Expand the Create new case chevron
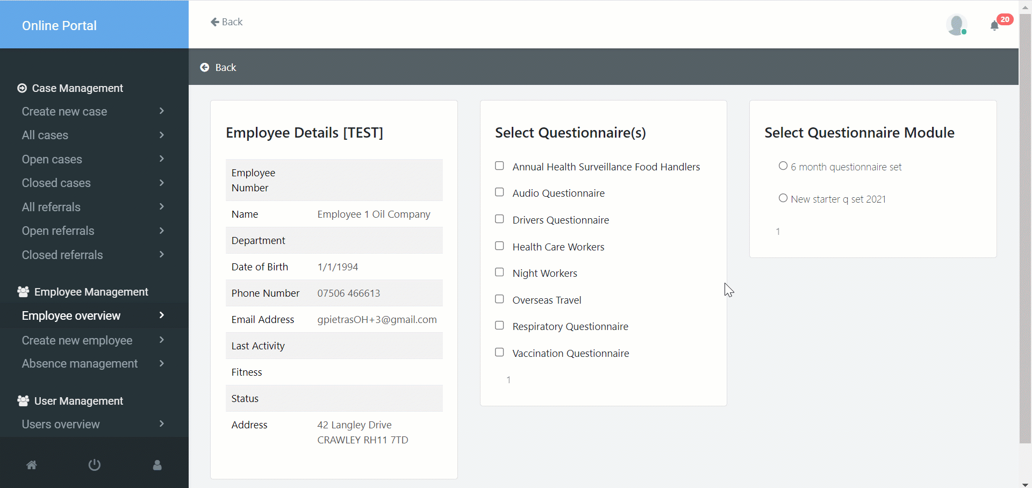Screen dimensions: 1032x488 (x=162, y=111)
